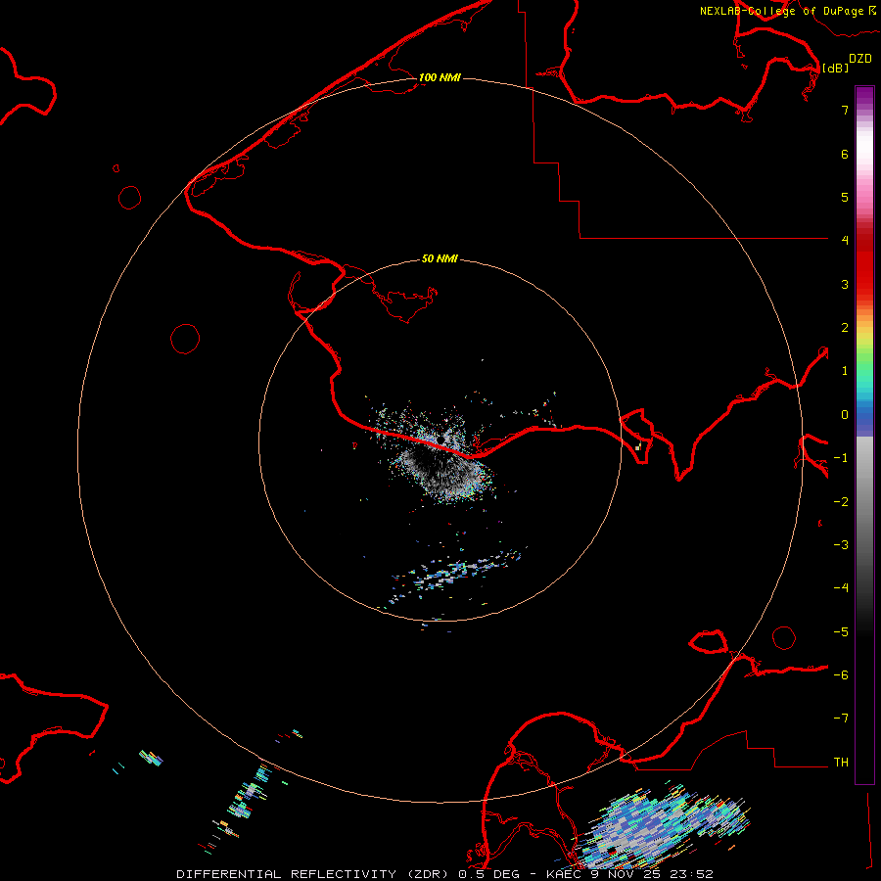The image size is (881, 881).
Task: Click the -7 scale value
Action: 841,719
